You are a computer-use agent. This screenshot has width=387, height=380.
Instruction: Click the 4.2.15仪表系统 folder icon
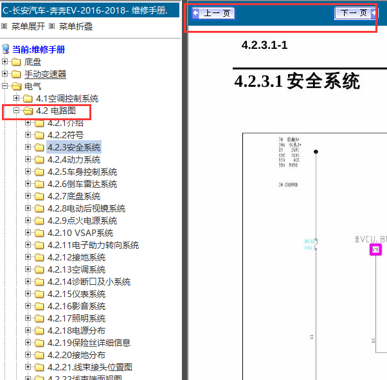pyautogui.click(x=39, y=294)
